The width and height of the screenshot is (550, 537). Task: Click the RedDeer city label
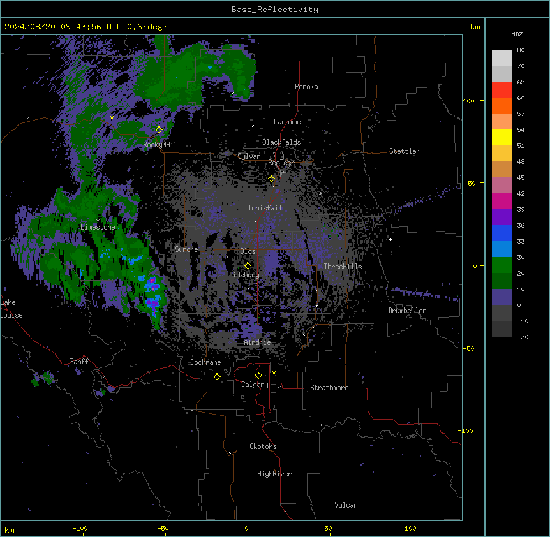[281, 163]
